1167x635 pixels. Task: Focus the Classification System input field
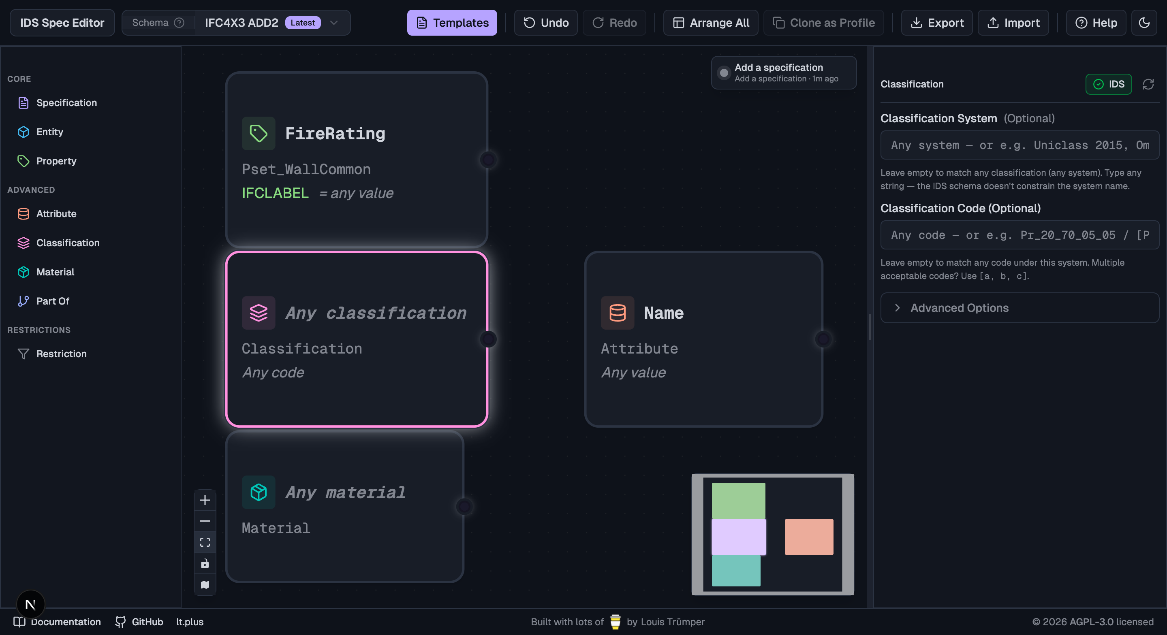[x=1020, y=145]
